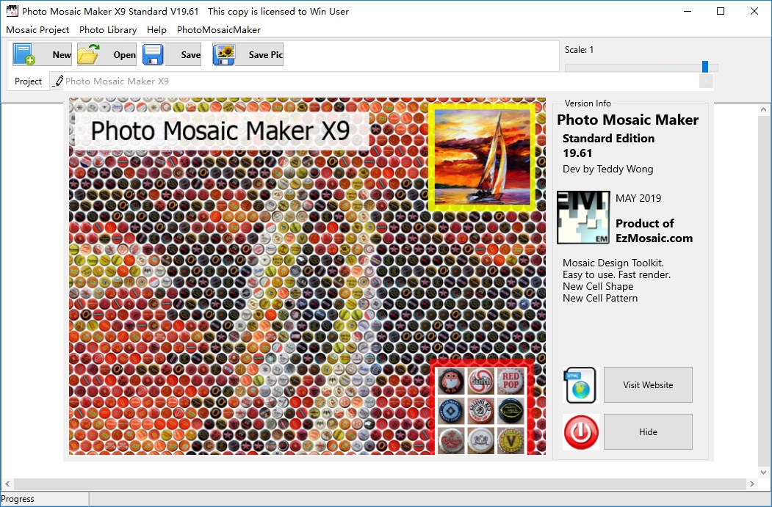Viewport: 772px width, 507px height.
Task: Click the New project document icon
Action: pos(24,54)
